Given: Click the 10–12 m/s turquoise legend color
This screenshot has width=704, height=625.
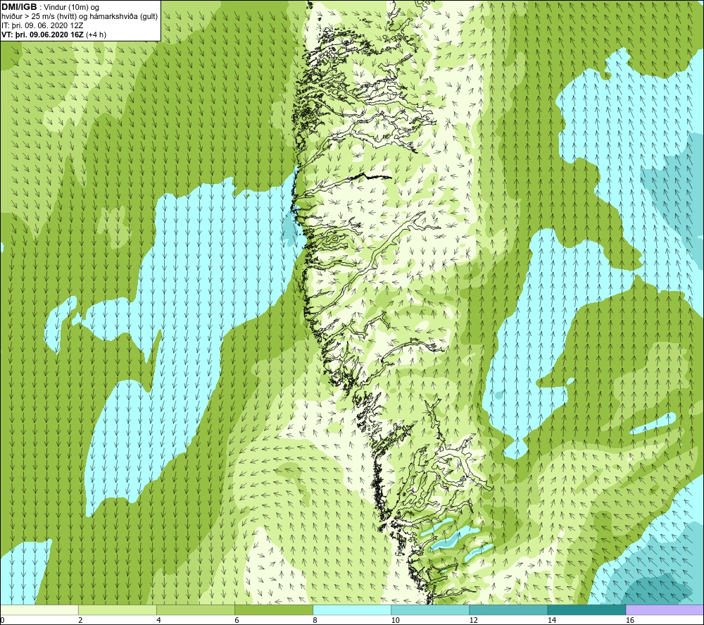Looking at the screenshot, I should pos(430,609).
